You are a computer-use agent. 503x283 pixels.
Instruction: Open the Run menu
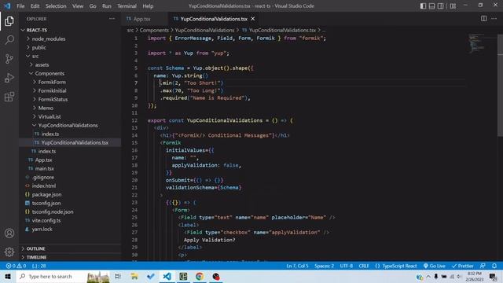coord(107,6)
